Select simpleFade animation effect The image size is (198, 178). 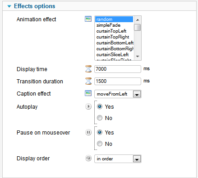coord(114,25)
